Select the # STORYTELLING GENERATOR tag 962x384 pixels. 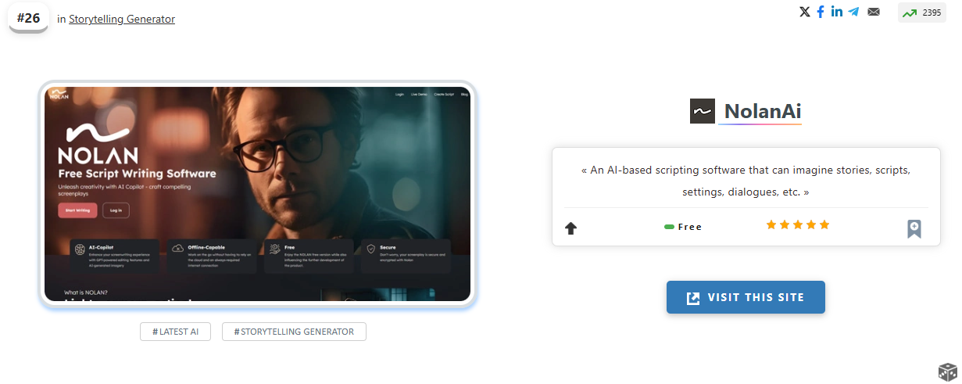tap(294, 332)
